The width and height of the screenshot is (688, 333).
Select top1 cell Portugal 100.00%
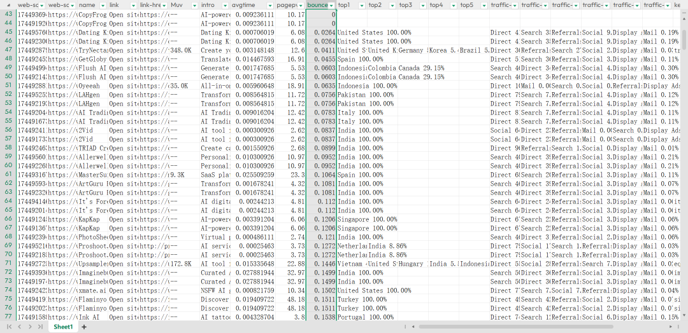pyautogui.click(x=352, y=317)
